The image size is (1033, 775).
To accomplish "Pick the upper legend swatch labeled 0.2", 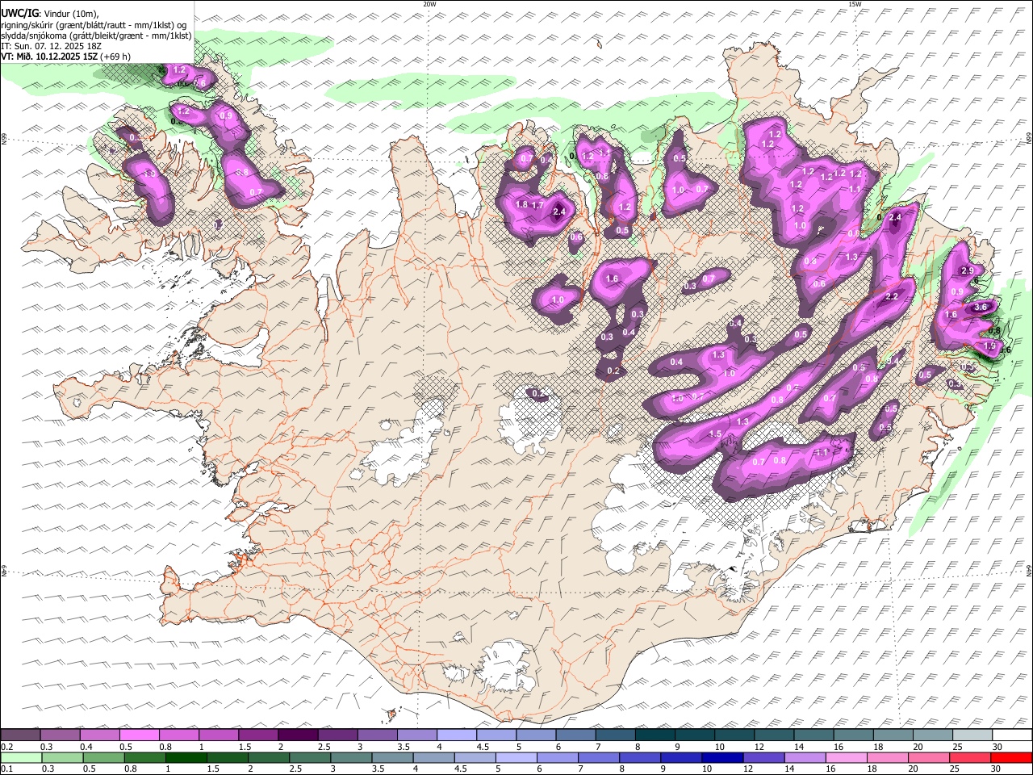I will pos(20,735).
